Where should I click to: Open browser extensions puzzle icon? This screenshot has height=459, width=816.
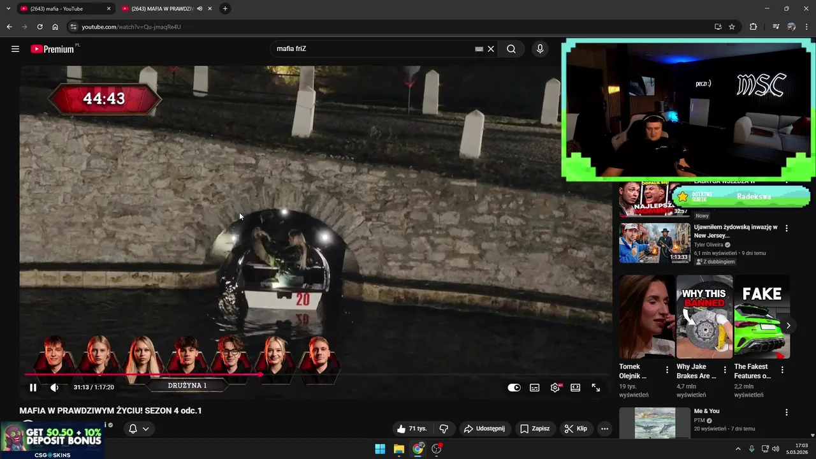(753, 27)
